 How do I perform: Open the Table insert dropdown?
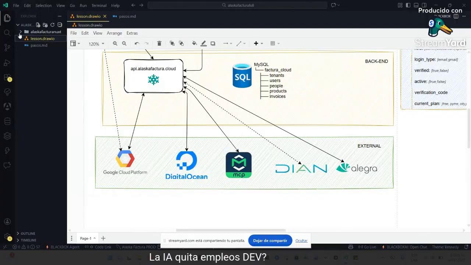click(x=275, y=43)
